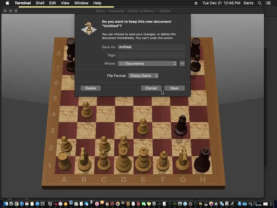Open the Trash in the Dock
This screenshot has width=277, height=208.
(271, 204)
